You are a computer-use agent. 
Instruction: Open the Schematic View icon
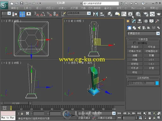130,14
